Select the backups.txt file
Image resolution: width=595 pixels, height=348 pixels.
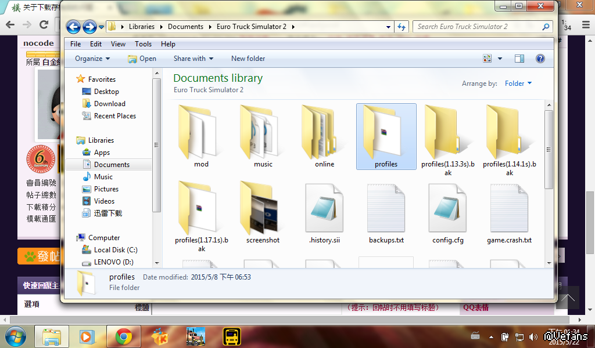386,212
